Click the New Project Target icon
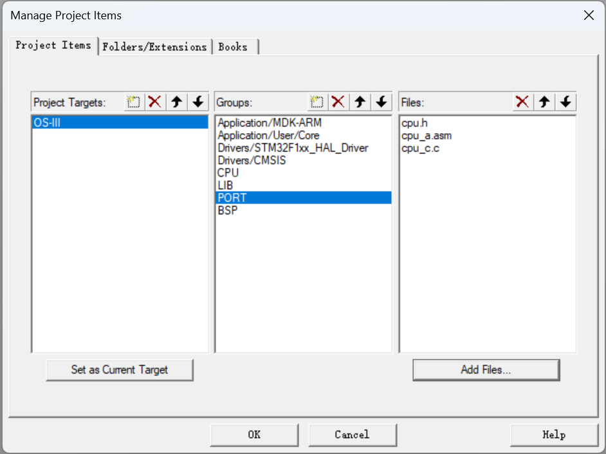 pos(134,102)
